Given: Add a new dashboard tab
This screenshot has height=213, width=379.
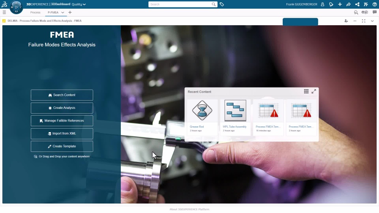Looking at the screenshot, I should click(x=70, y=12).
